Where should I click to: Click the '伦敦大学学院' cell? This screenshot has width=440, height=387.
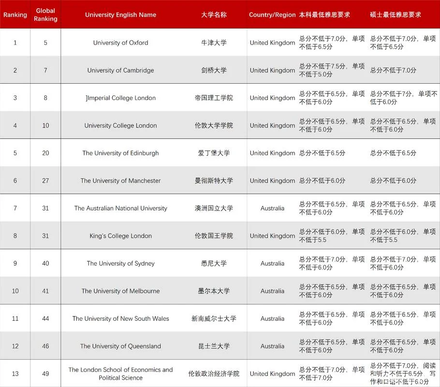[214, 125]
